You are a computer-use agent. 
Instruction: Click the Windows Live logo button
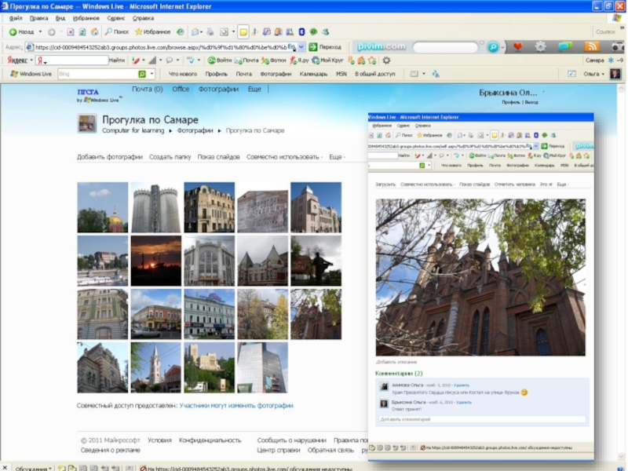[x=31, y=74]
